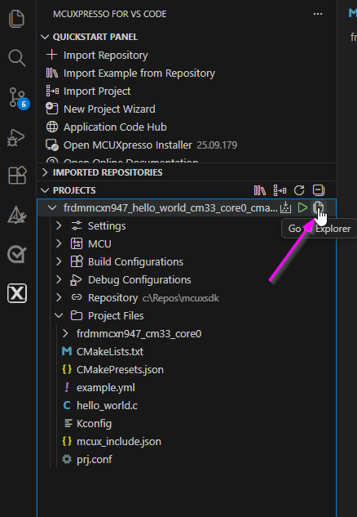Collapse the Projects section

tap(45, 190)
